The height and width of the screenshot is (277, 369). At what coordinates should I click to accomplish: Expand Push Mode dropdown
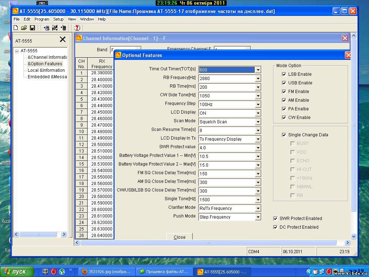click(258, 217)
